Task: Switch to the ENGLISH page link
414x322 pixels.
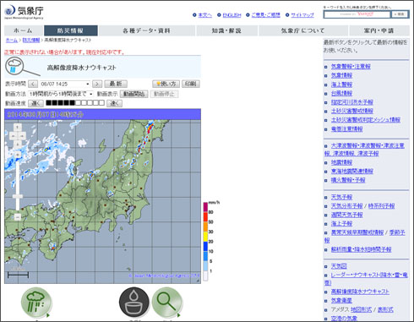Action: 232,15
